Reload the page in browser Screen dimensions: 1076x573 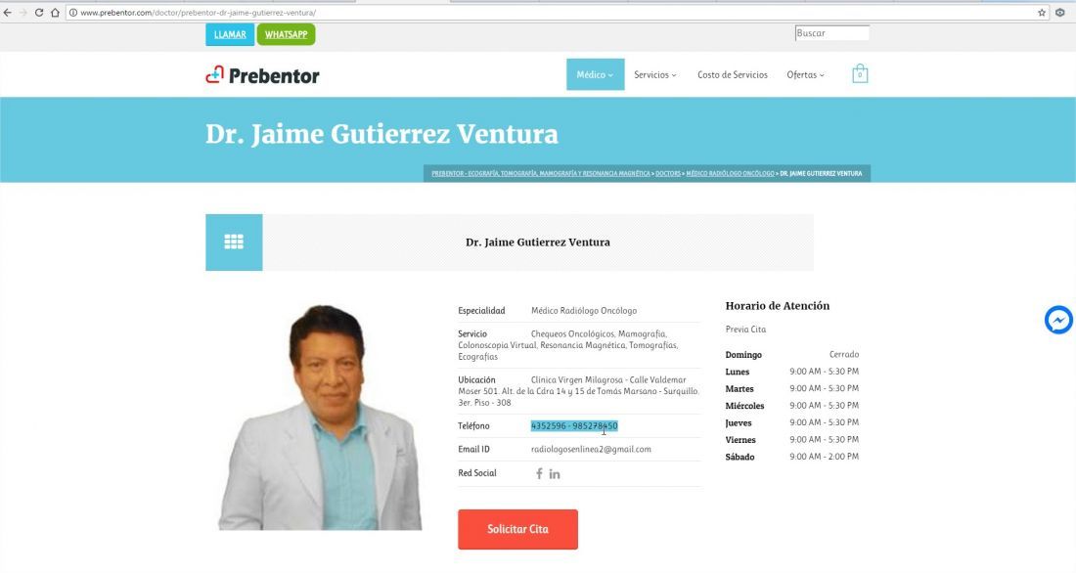point(39,13)
